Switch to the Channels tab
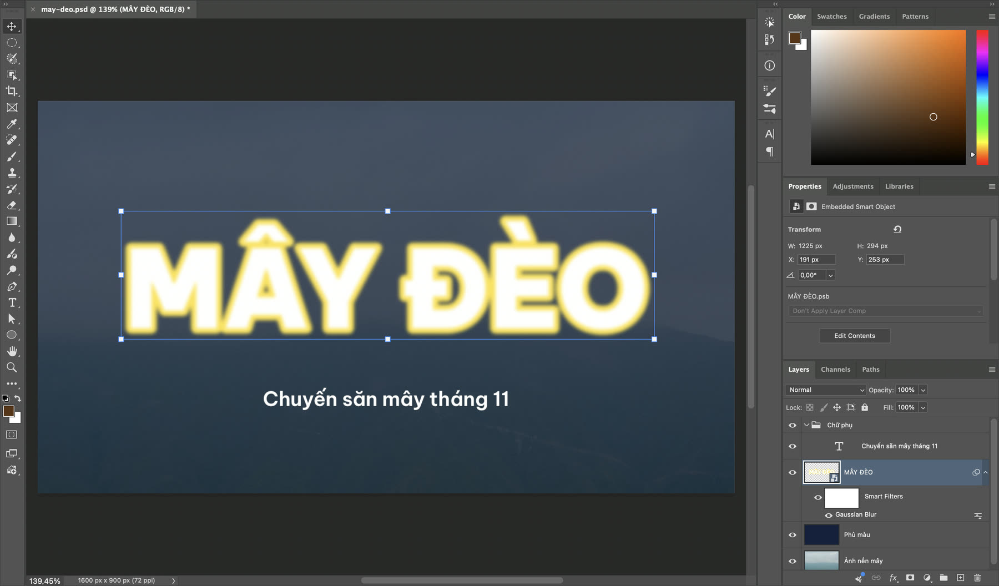Screen dimensions: 999x586 pos(835,370)
